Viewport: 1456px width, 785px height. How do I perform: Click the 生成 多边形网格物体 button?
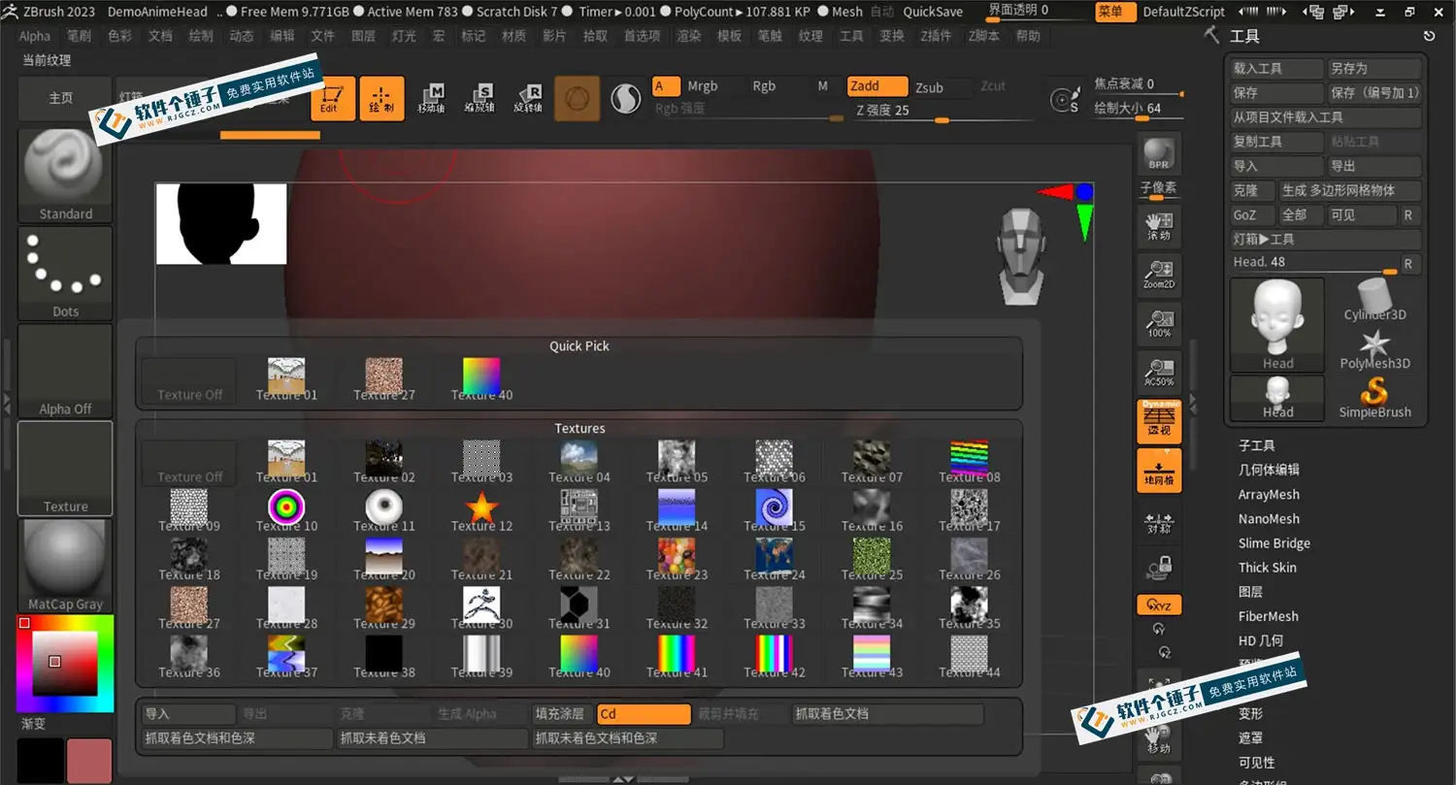pos(1350,191)
